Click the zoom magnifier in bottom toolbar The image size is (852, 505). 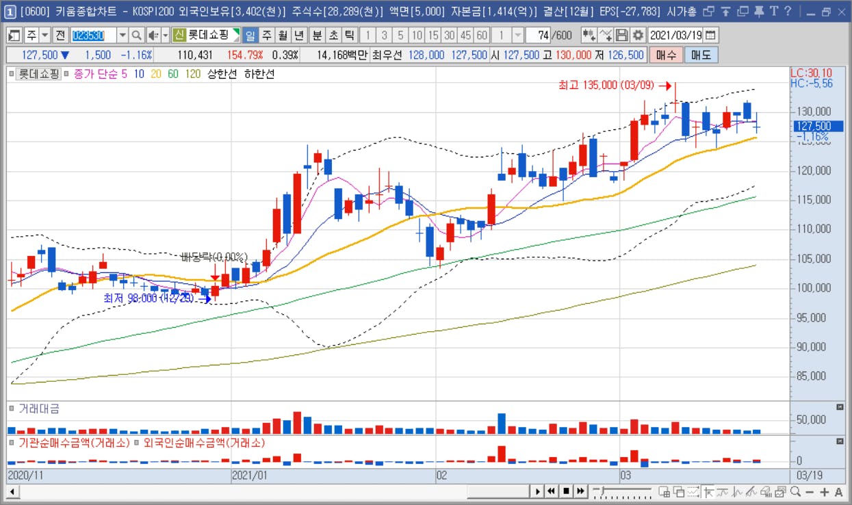pyautogui.click(x=795, y=491)
